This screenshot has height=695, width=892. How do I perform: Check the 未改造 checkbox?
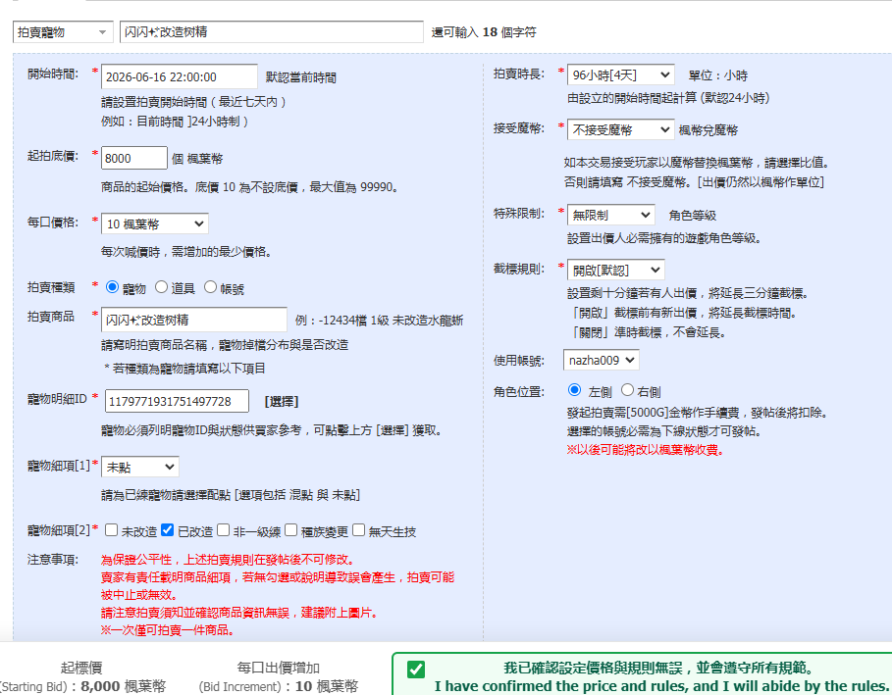click(112, 530)
